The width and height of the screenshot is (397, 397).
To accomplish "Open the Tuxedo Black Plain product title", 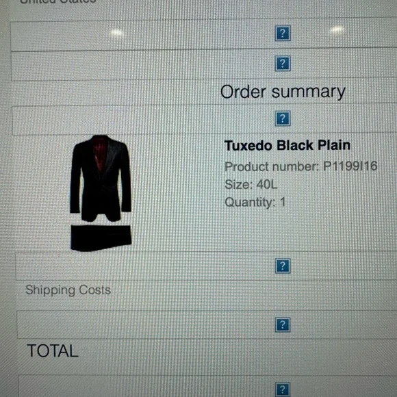I will [287, 146].
